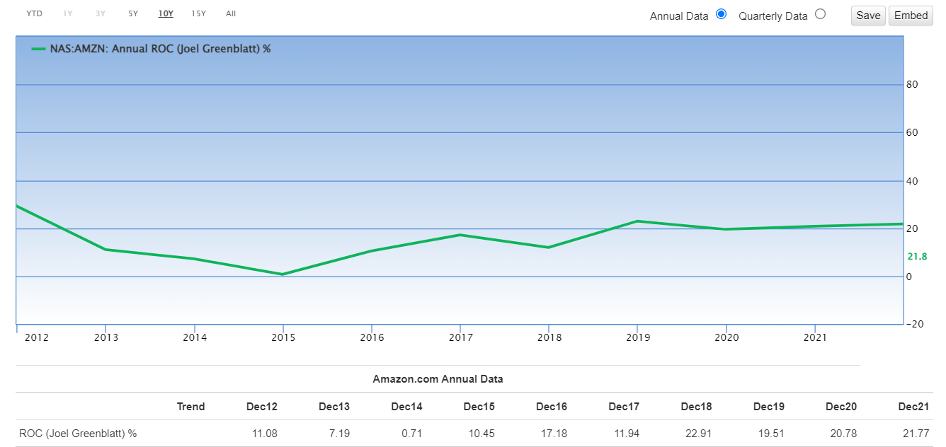Click the 2016 x-axis label
The image size is (946, 447).
372,337
